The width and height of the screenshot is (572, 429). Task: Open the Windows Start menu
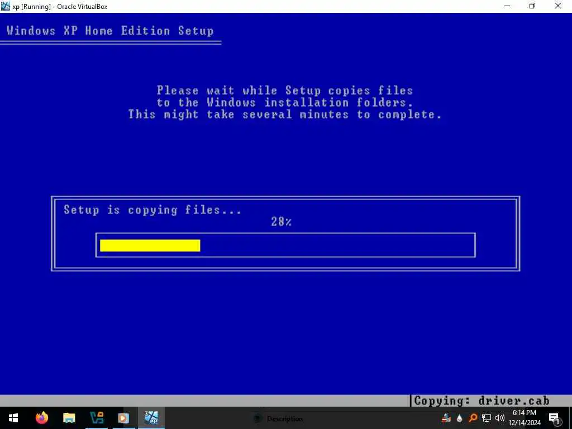click(x=13, y=418)
